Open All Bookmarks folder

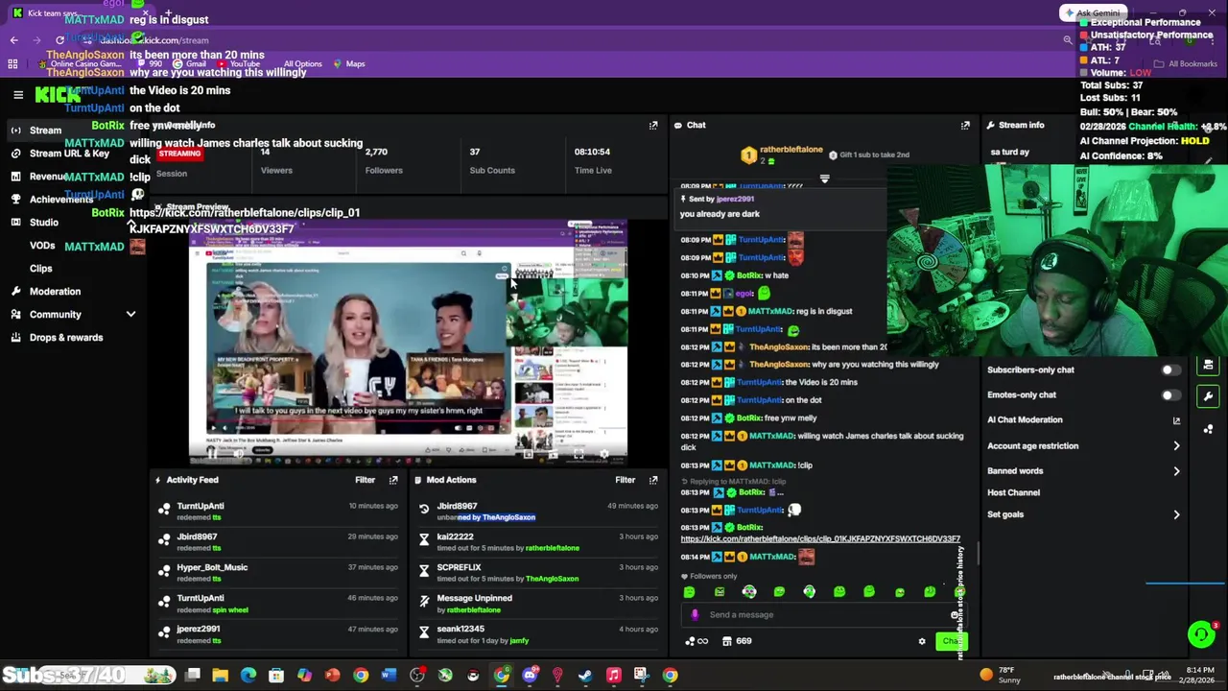(1186, 64)
